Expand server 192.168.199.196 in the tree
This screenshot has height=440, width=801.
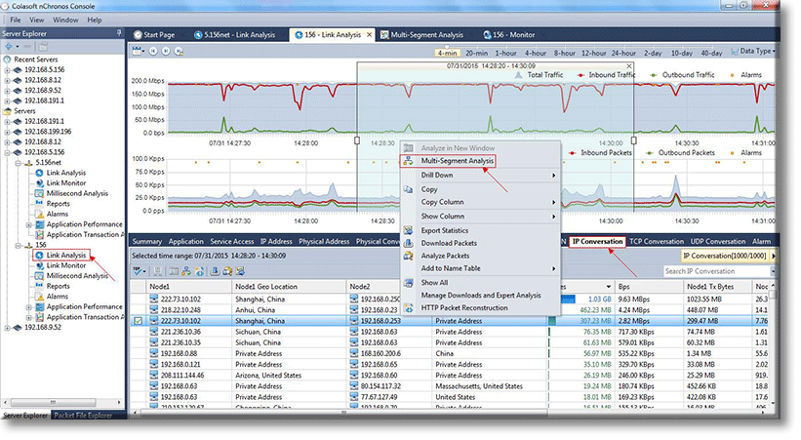(x=7, y=132)
